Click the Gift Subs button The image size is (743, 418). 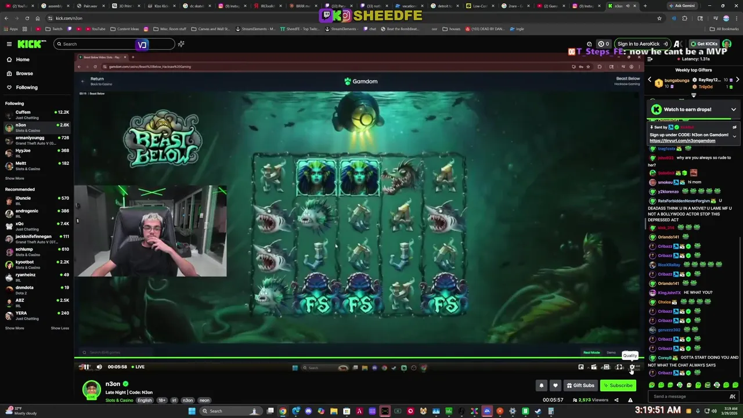click(580, 385)
